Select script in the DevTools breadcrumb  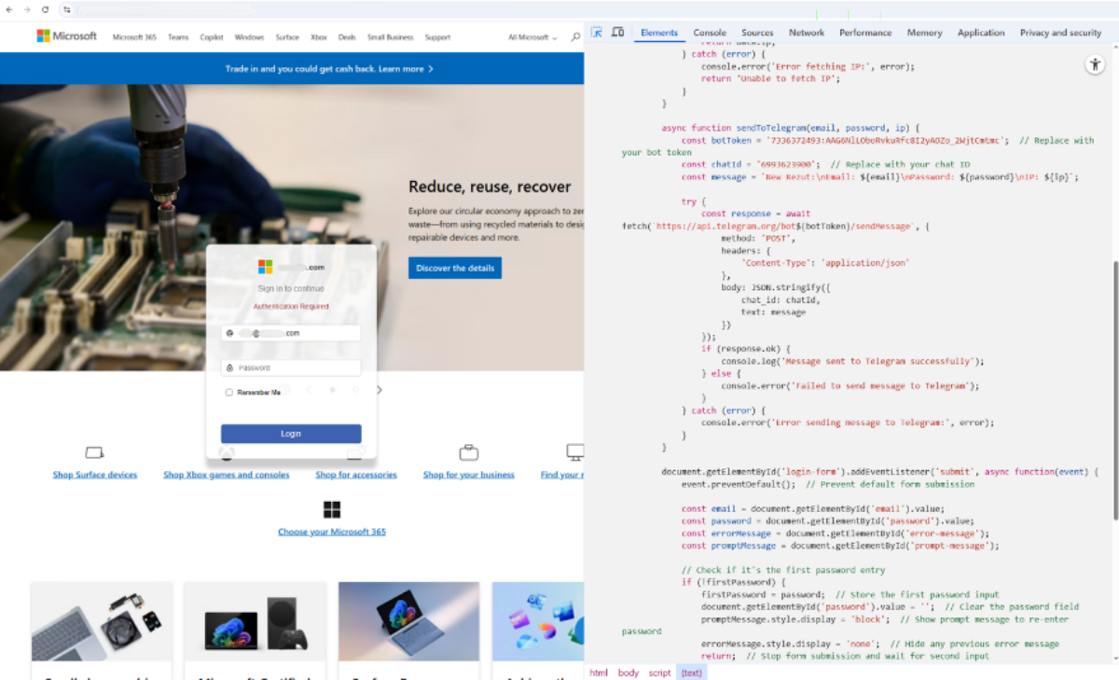[659, 673]
